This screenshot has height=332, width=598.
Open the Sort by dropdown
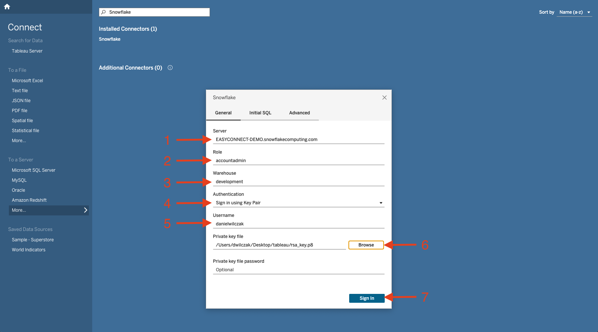(574, 12)
